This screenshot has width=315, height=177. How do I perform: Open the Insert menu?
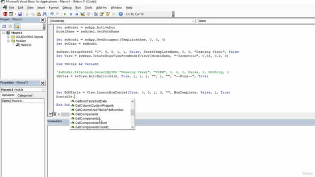coord(41,8)
